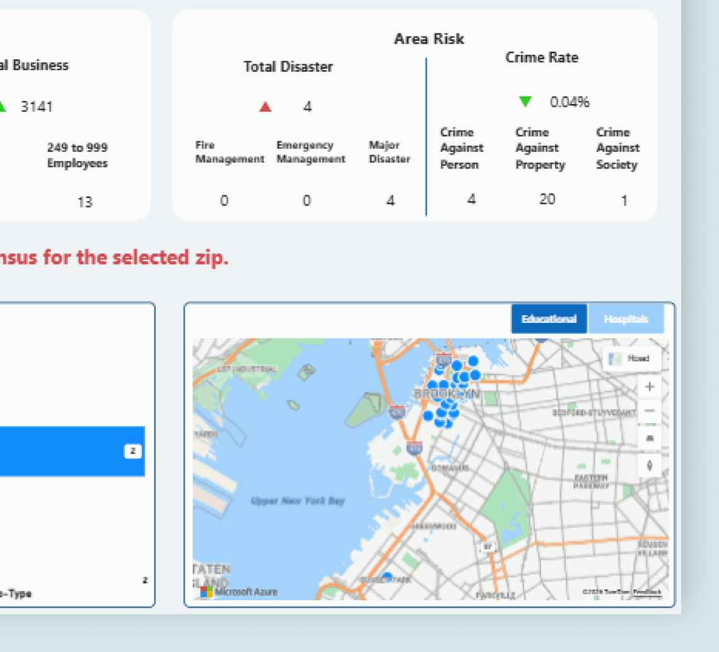Click the green Crime Rate down arrow

tap(525, 102)
